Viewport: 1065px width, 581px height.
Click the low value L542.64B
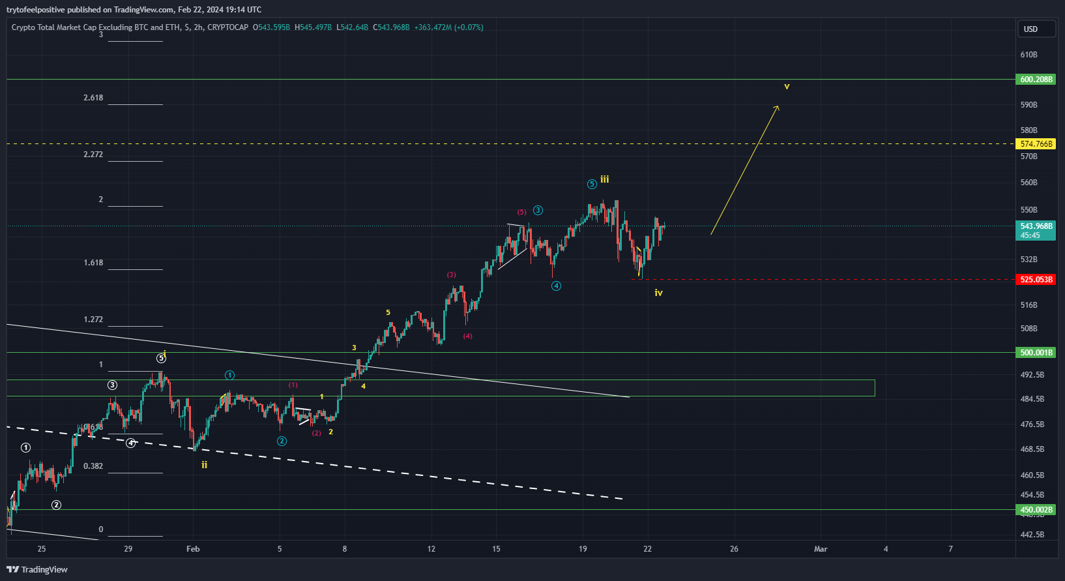[x=352, y=27]
